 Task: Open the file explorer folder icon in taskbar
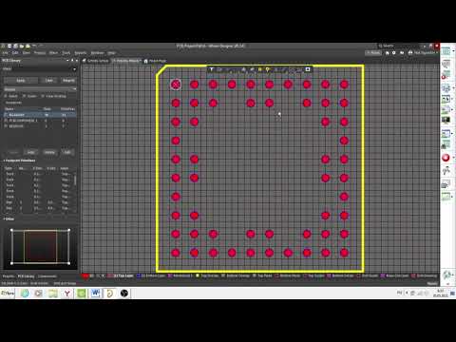(53, 294)
